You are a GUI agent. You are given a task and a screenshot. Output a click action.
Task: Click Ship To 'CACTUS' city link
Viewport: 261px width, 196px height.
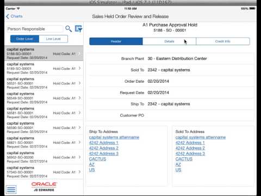(x=97, y=159)
